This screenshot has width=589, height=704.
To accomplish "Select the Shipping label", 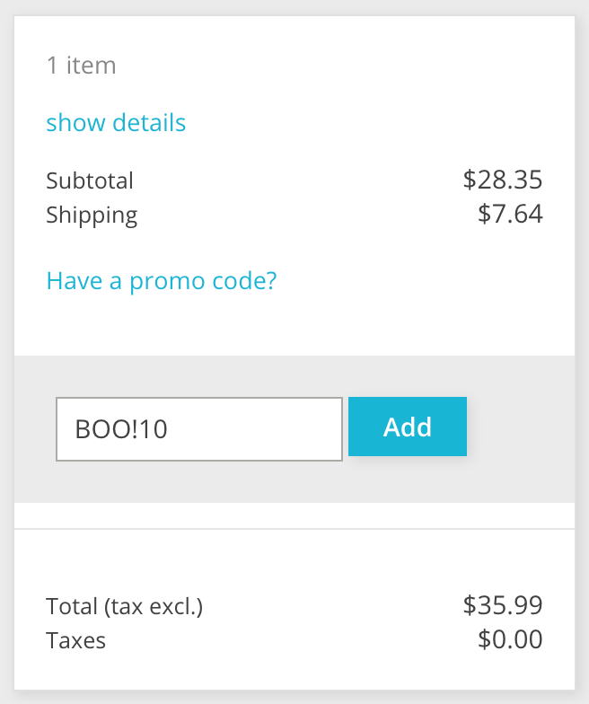I will click(x=92, y=216).
